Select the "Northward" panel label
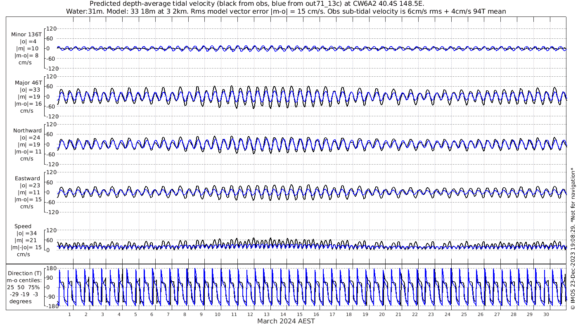Viewport: 578px width, 330px height. pos(27,131)
